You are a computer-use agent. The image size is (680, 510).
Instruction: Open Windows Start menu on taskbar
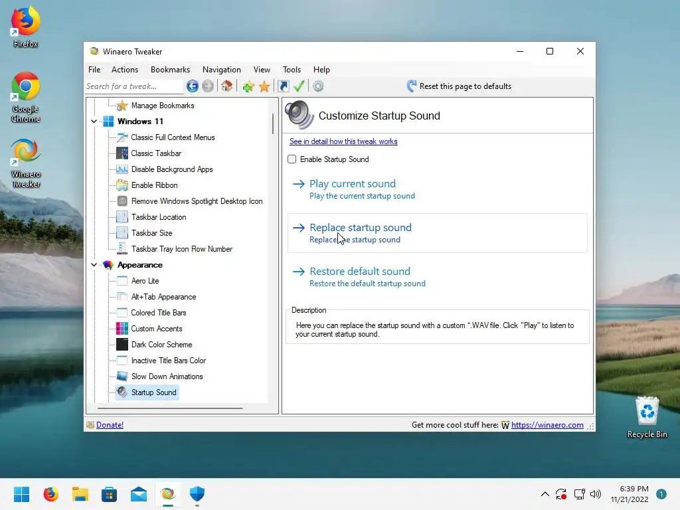(22, 494)
